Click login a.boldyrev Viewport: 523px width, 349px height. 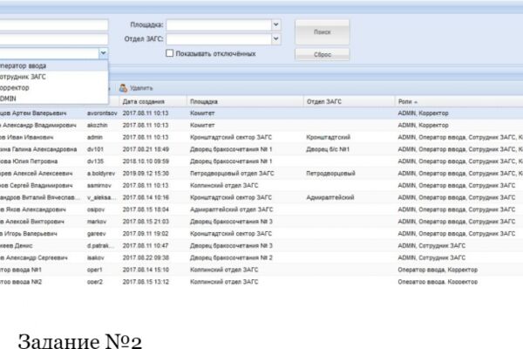pyautogui.click(x=101, y=174)
